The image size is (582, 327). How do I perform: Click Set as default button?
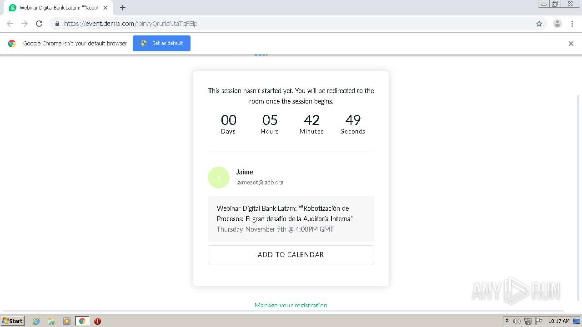161,43
